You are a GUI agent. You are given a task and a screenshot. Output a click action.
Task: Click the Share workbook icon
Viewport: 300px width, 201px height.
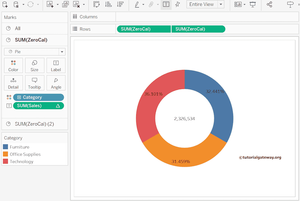point(270,4)
